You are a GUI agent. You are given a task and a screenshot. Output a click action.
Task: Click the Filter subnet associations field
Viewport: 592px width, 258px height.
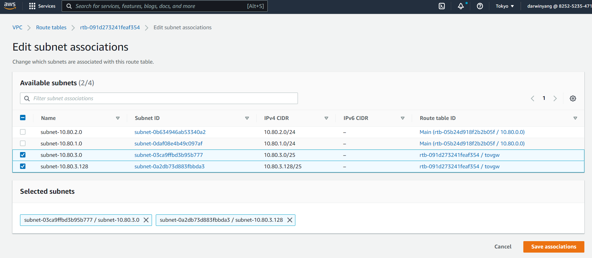coord(159,99)
